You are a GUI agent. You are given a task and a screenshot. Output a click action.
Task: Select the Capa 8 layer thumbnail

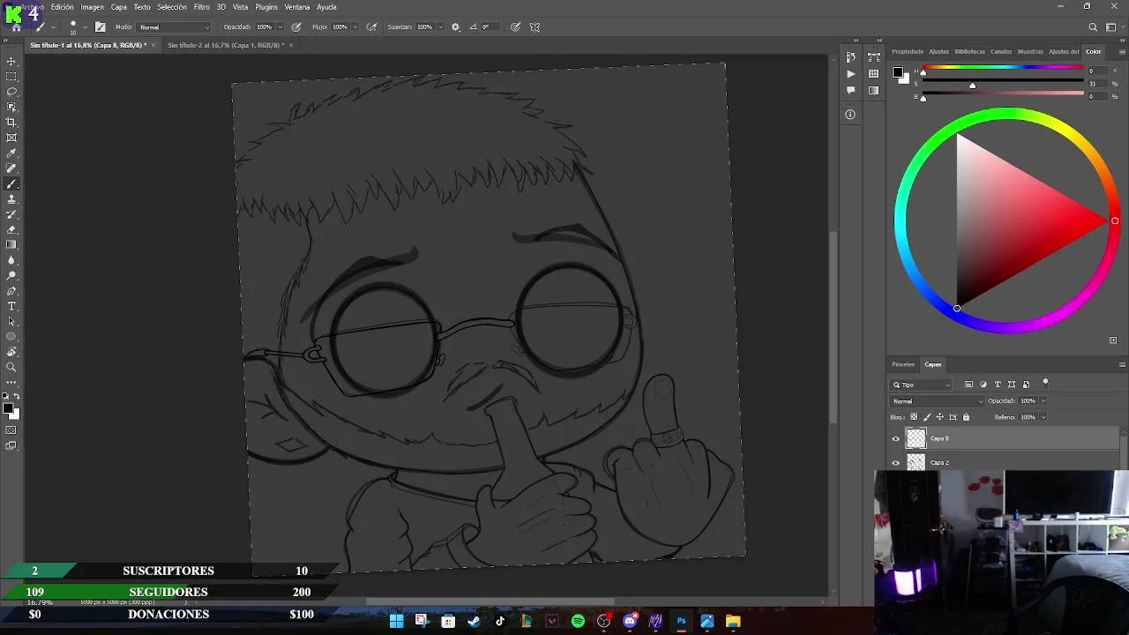point(916,438)
